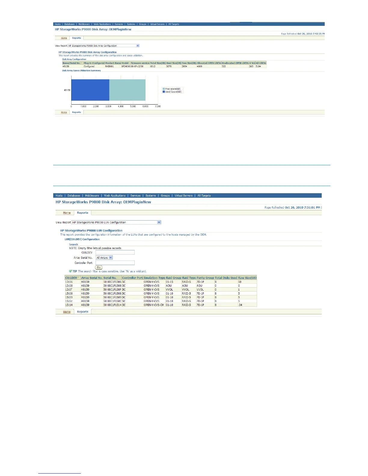
Task: Open Web Applications in lower navigation bar
Action: tap(115, 196)
